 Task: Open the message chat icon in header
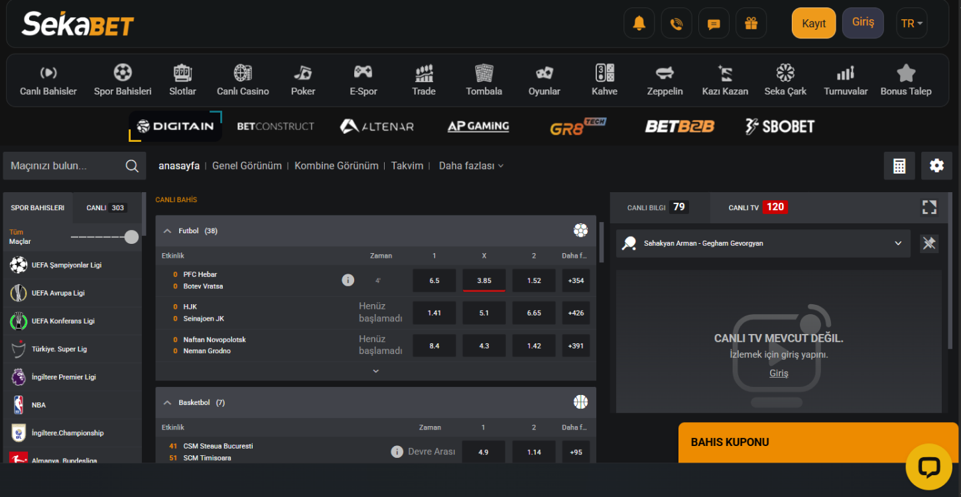tap(714, 23)
